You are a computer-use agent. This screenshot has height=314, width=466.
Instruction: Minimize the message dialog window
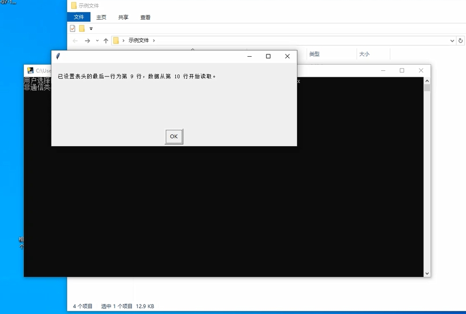pos(249,56)
